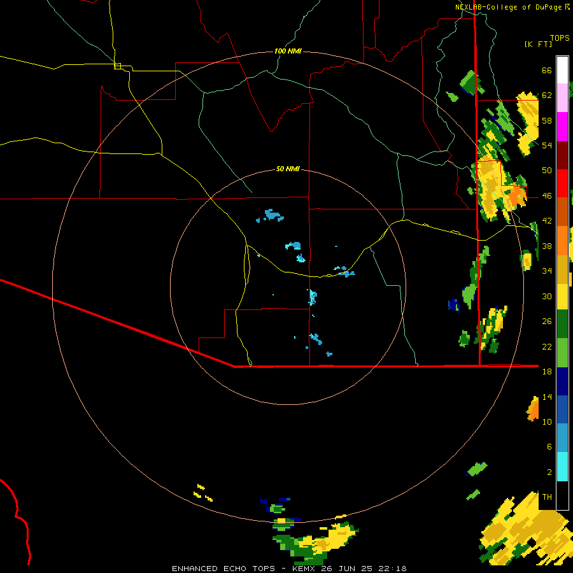Click the legend value 42

[x=547, y=221]
